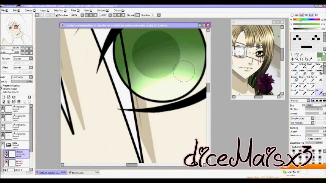
Task: Select the magic wand tool
Action: 302,55
